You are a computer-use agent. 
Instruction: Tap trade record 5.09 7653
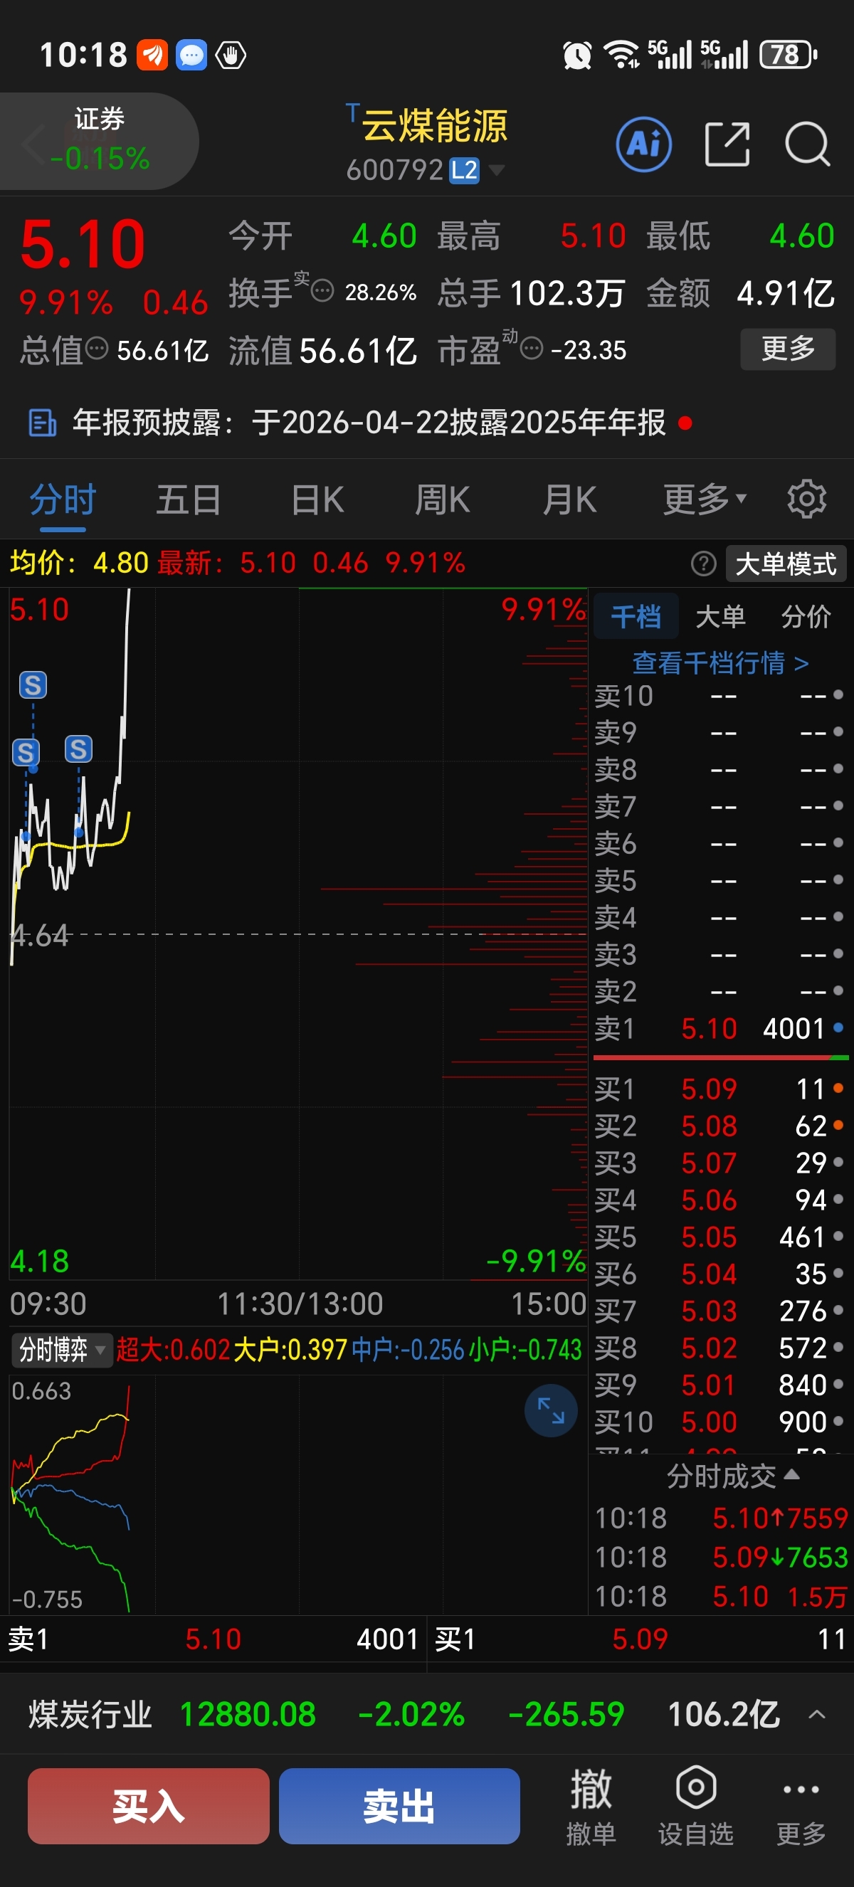(721, 1557)
